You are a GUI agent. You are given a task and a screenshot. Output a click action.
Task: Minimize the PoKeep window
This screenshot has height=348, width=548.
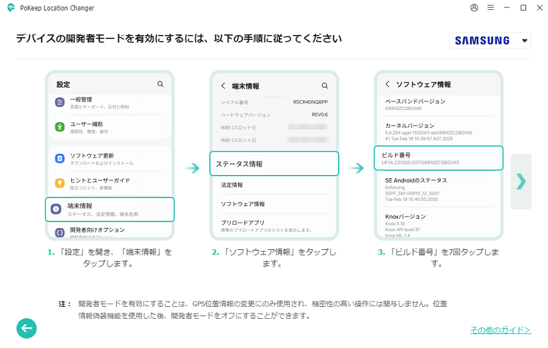507,8
